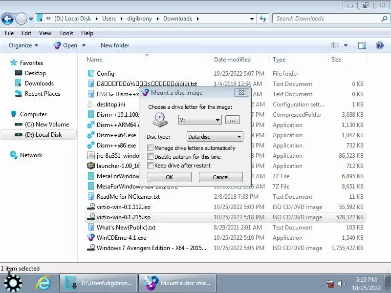
Task: Select the Dism++x64.exe gear icon
Action: pos(91,135)
